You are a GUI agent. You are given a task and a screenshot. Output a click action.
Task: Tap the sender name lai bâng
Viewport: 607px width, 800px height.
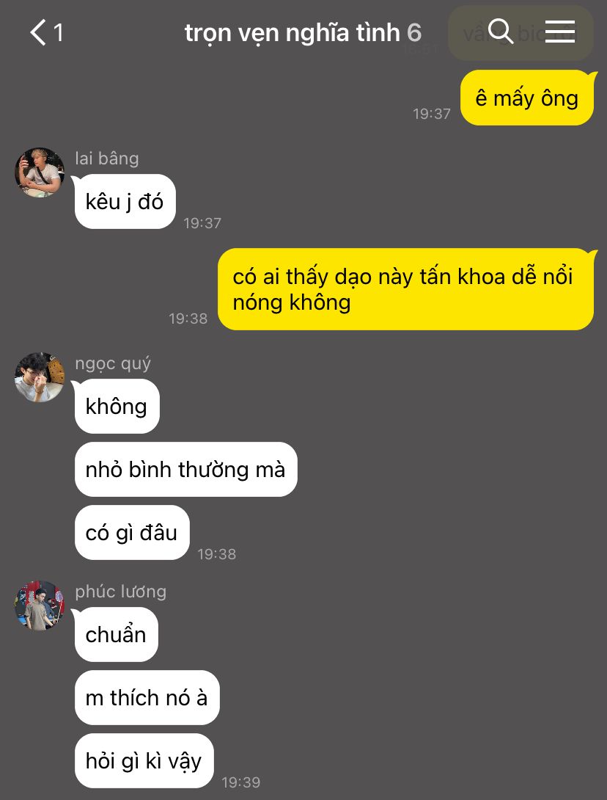point(107,158)
